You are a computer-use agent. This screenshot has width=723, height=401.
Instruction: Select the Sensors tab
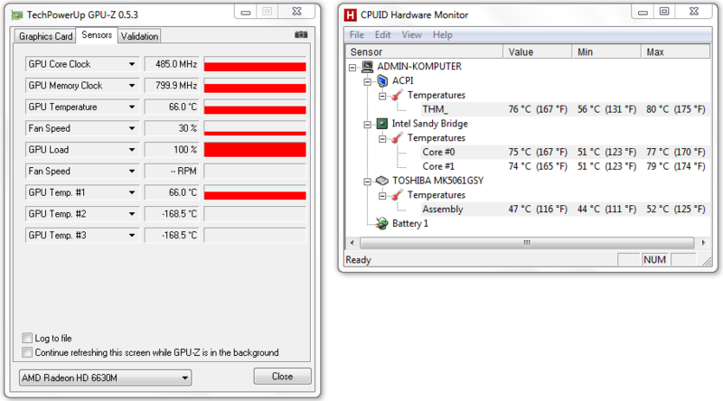point(97,35)
